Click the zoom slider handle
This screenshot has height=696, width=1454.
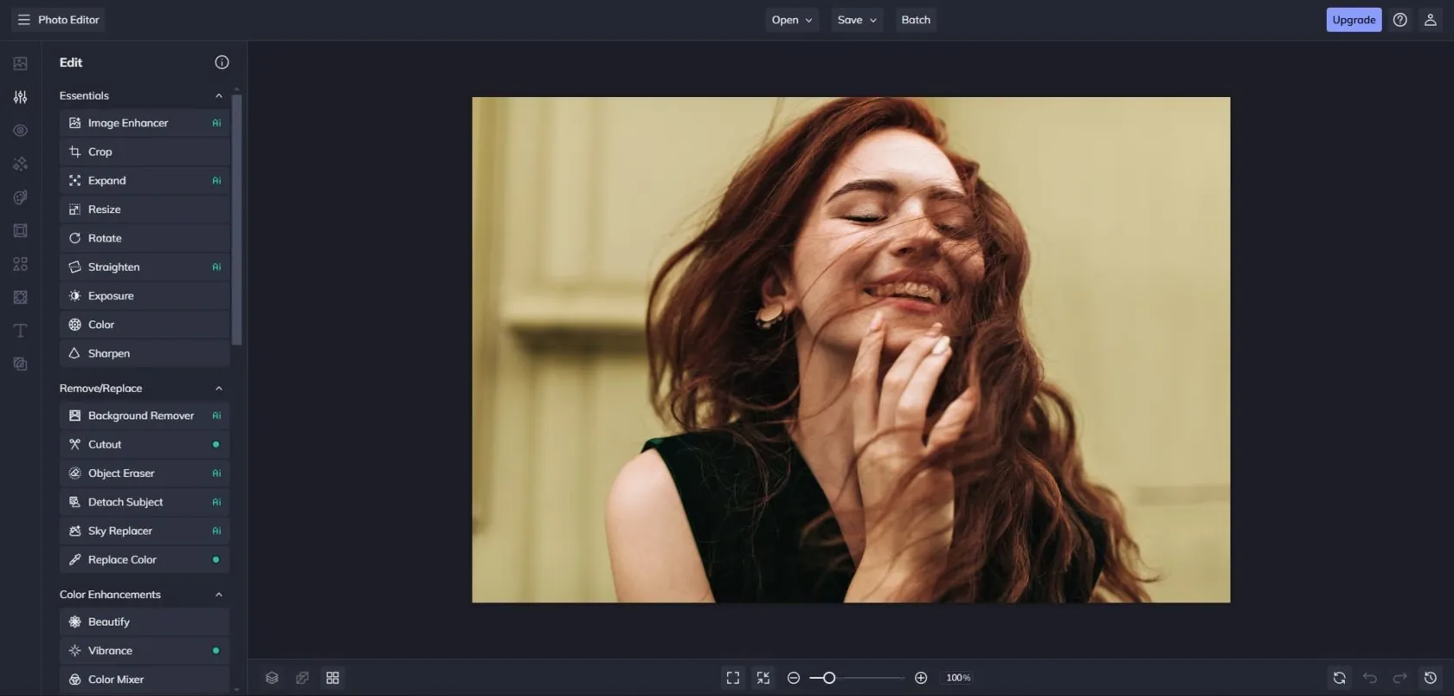829,678
